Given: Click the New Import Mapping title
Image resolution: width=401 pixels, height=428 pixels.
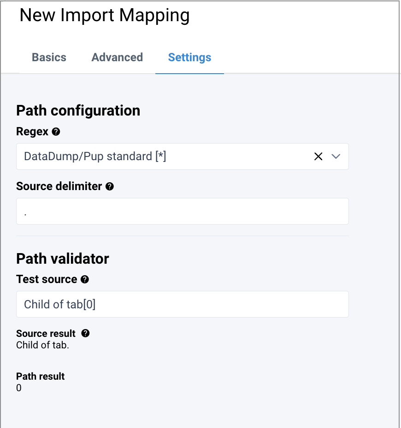Looking at the screenshot, I should click(x=105, y=16).
